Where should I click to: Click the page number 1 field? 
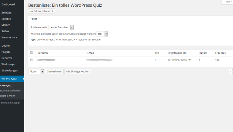click(230, 72)
